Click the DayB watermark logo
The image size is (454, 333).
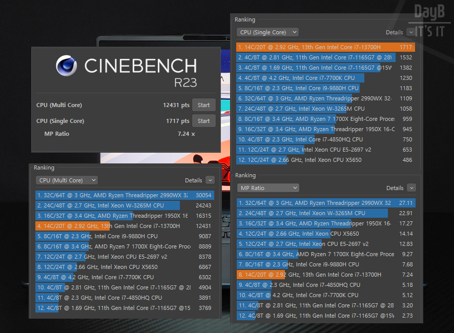tap(428, 20)
